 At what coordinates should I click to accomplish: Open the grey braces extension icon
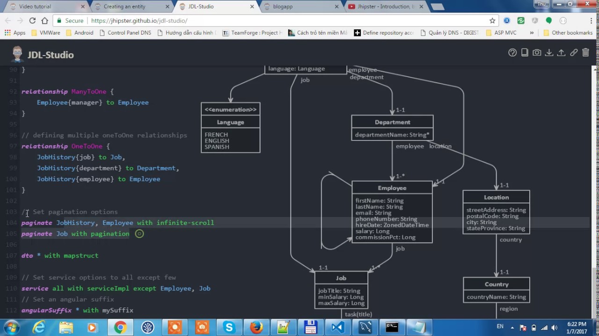tap(563, 21)
